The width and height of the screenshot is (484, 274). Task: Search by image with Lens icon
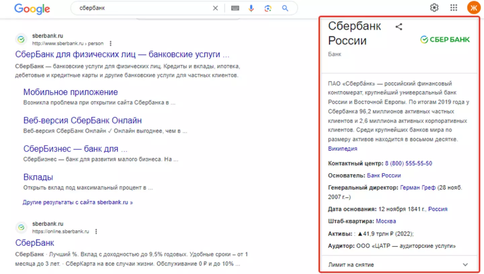tap(268, 8)
